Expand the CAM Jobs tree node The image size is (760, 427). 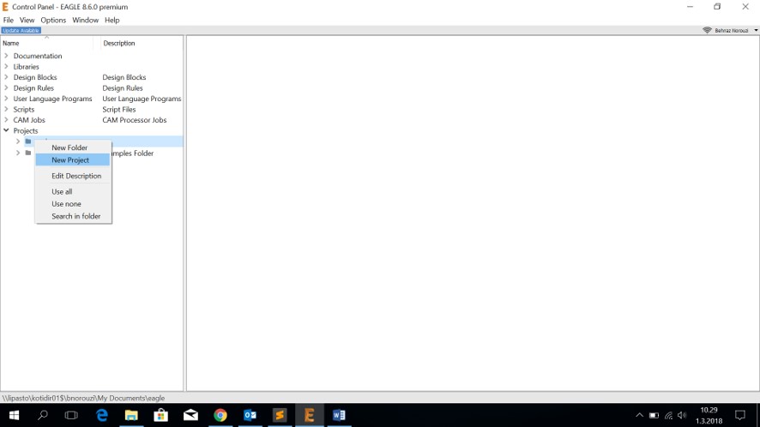[6, 120]
